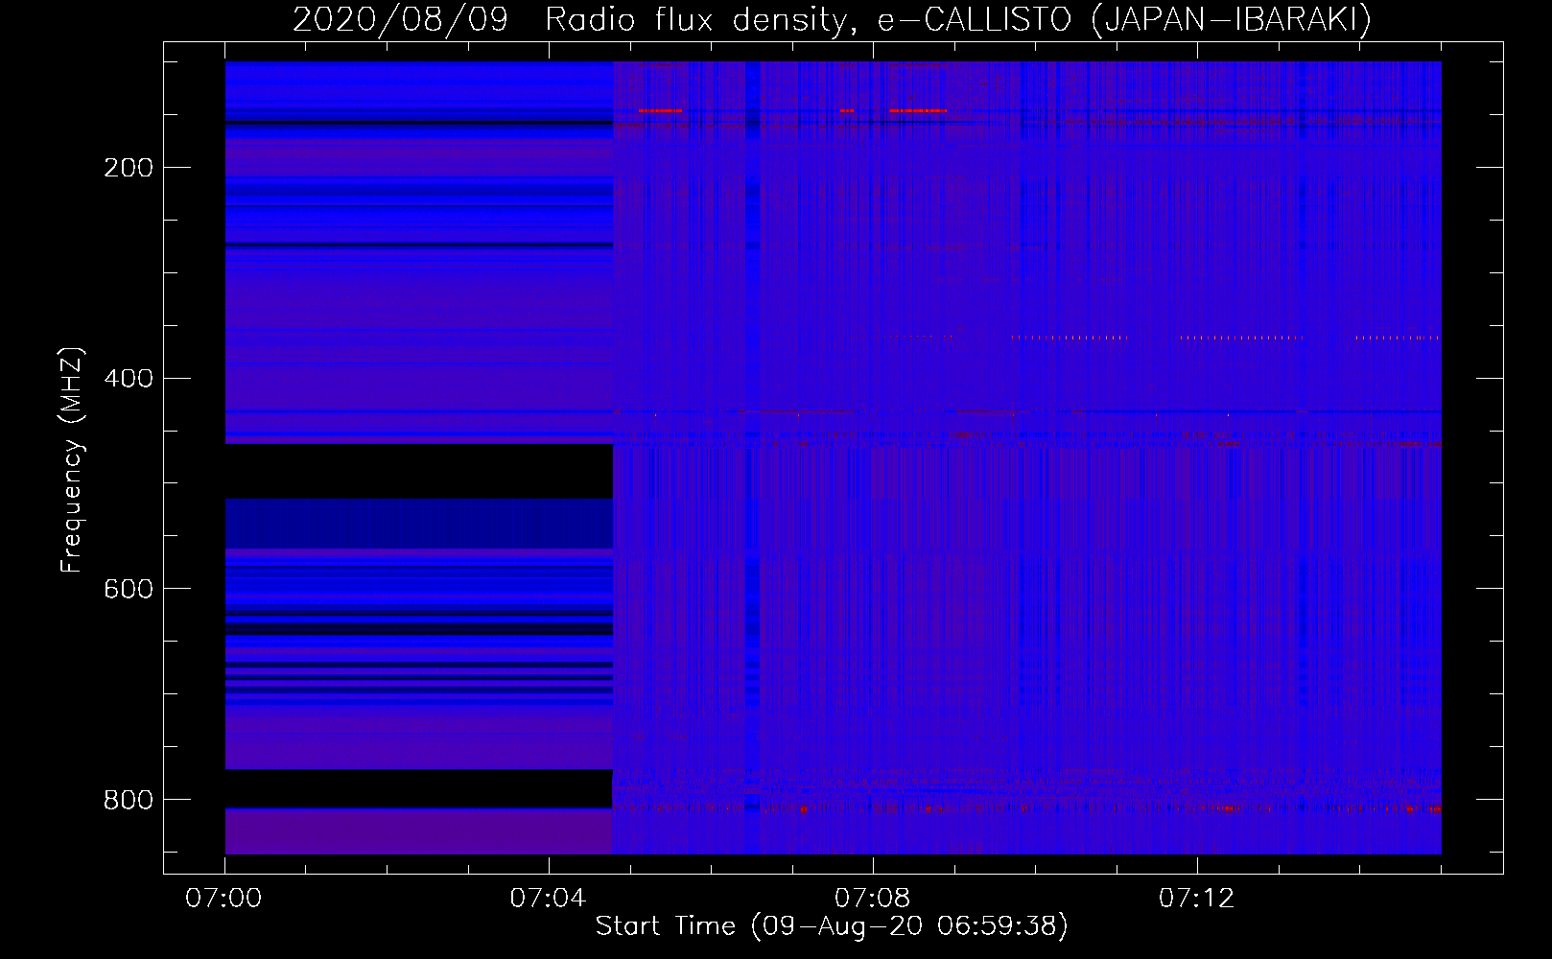Select the 07:08 time tick label

(x=872, y=899)
